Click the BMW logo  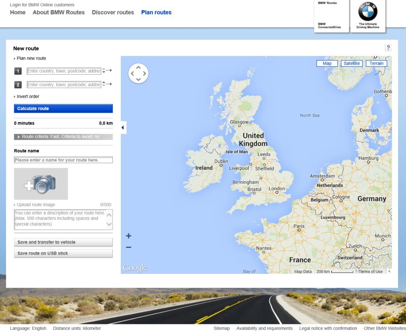tap(368, 12)
